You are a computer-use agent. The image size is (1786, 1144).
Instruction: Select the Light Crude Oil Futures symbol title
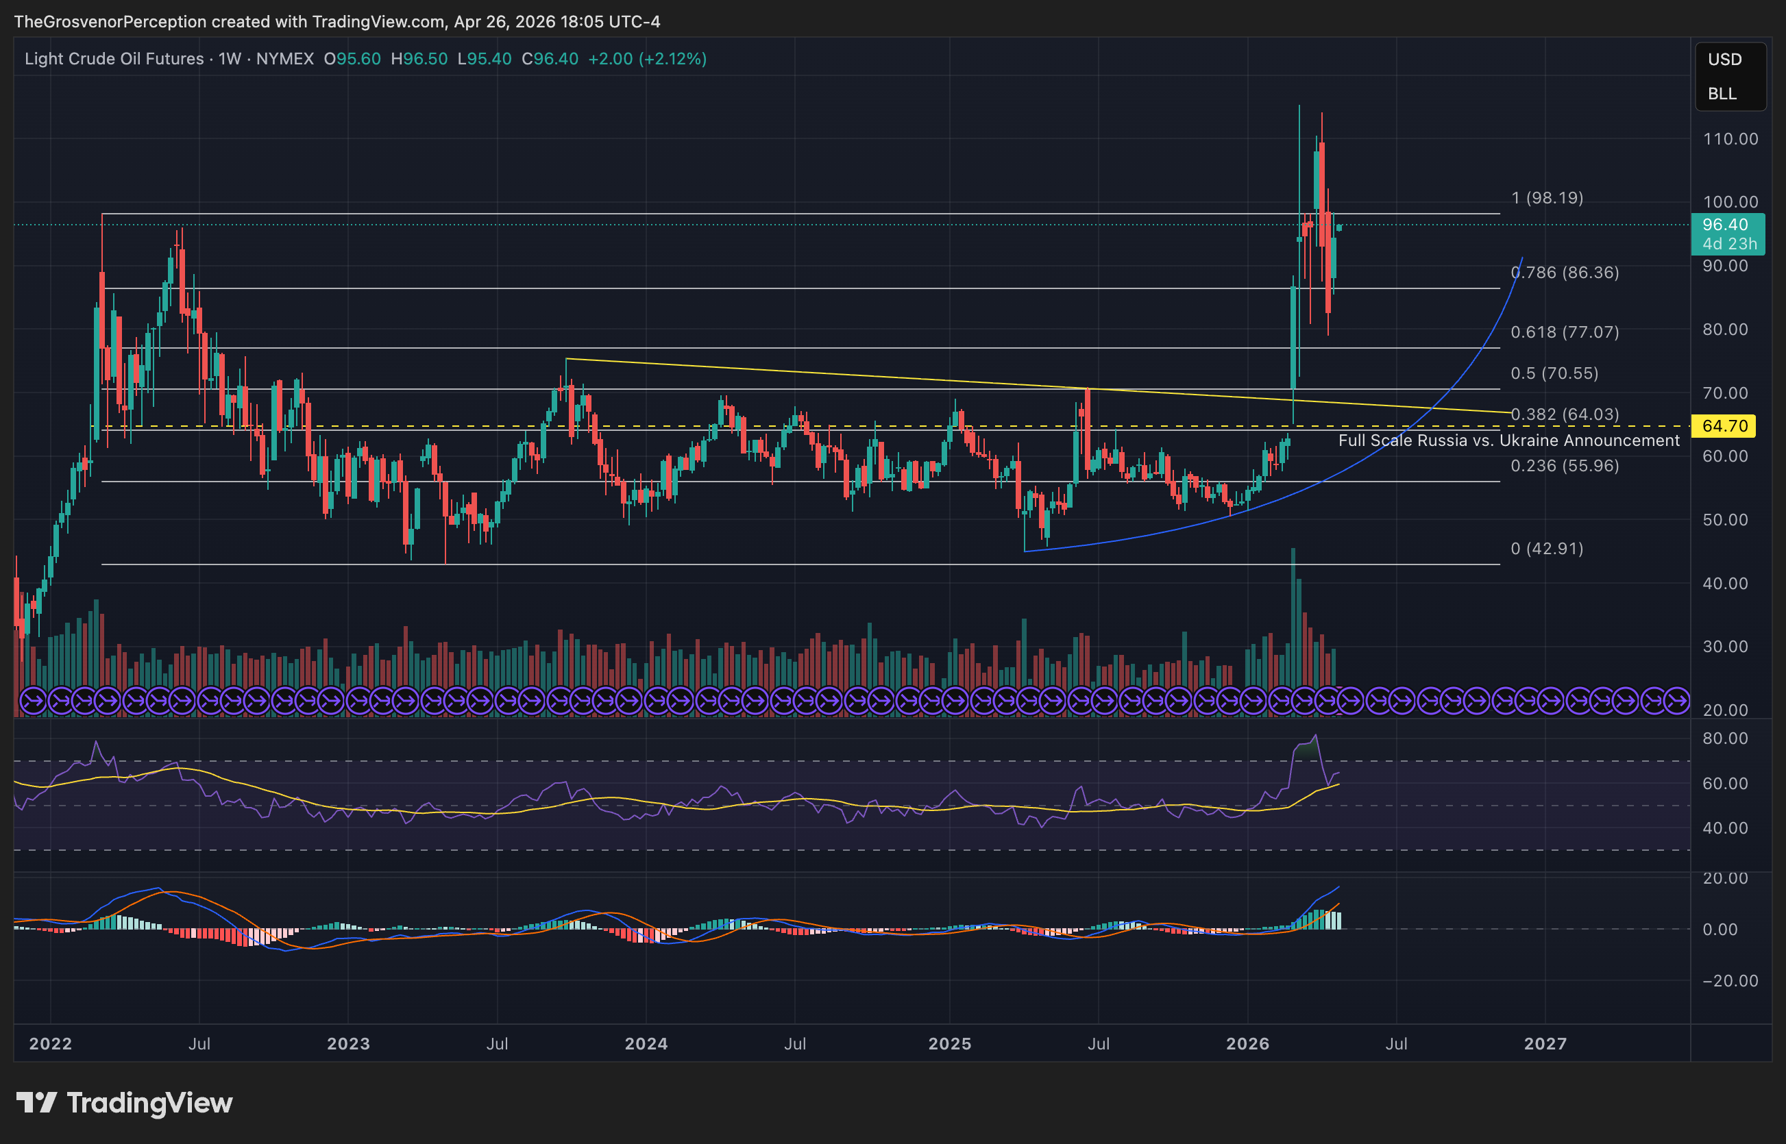pyautogui.click(x=114, y=59)
